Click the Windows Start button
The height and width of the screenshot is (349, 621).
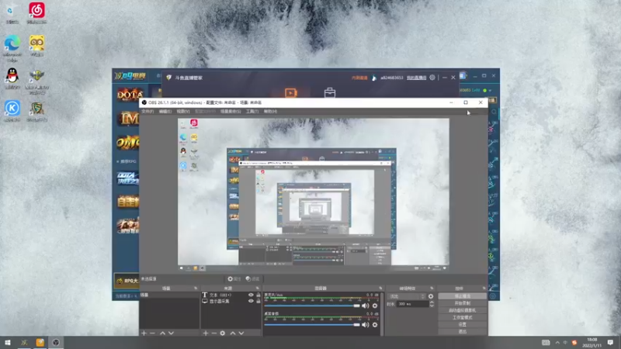click(8, 343)
